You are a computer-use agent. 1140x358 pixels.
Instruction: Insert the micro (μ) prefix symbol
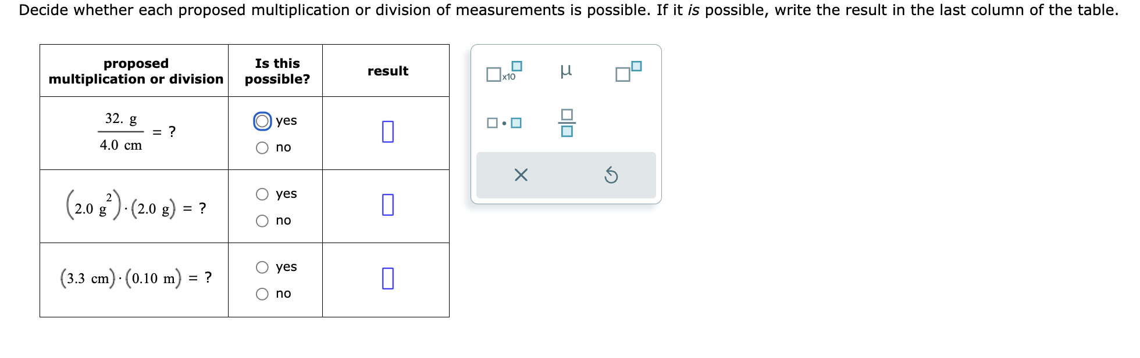pyautogui.click(x=567, y=71)
